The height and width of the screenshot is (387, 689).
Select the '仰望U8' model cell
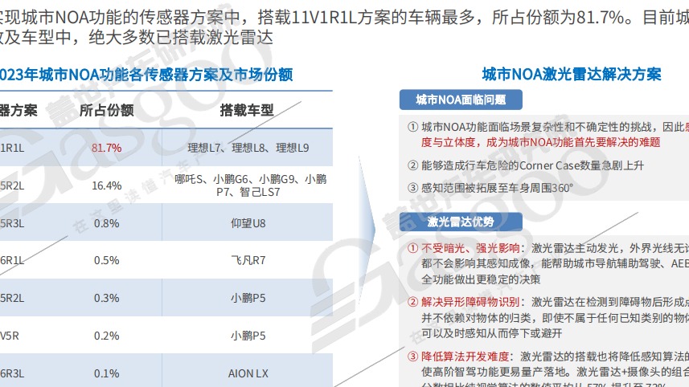[x=248, y=223]
